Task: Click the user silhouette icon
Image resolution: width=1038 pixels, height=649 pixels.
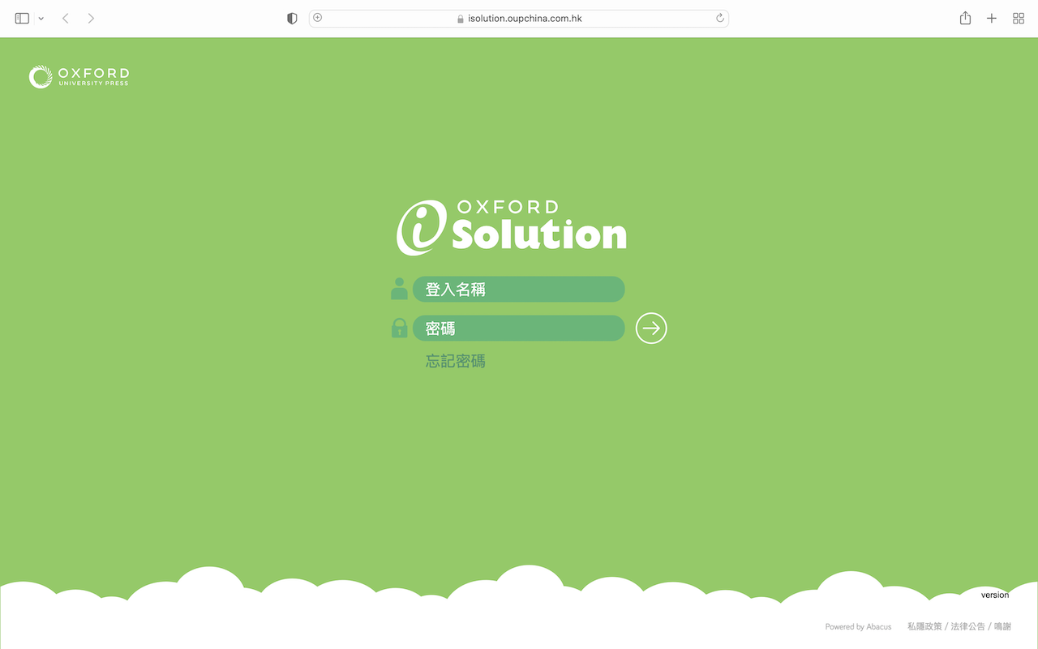Action: click(399, 288)
